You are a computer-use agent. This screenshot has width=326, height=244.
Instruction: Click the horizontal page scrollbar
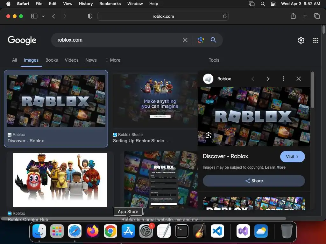point(144,219)
